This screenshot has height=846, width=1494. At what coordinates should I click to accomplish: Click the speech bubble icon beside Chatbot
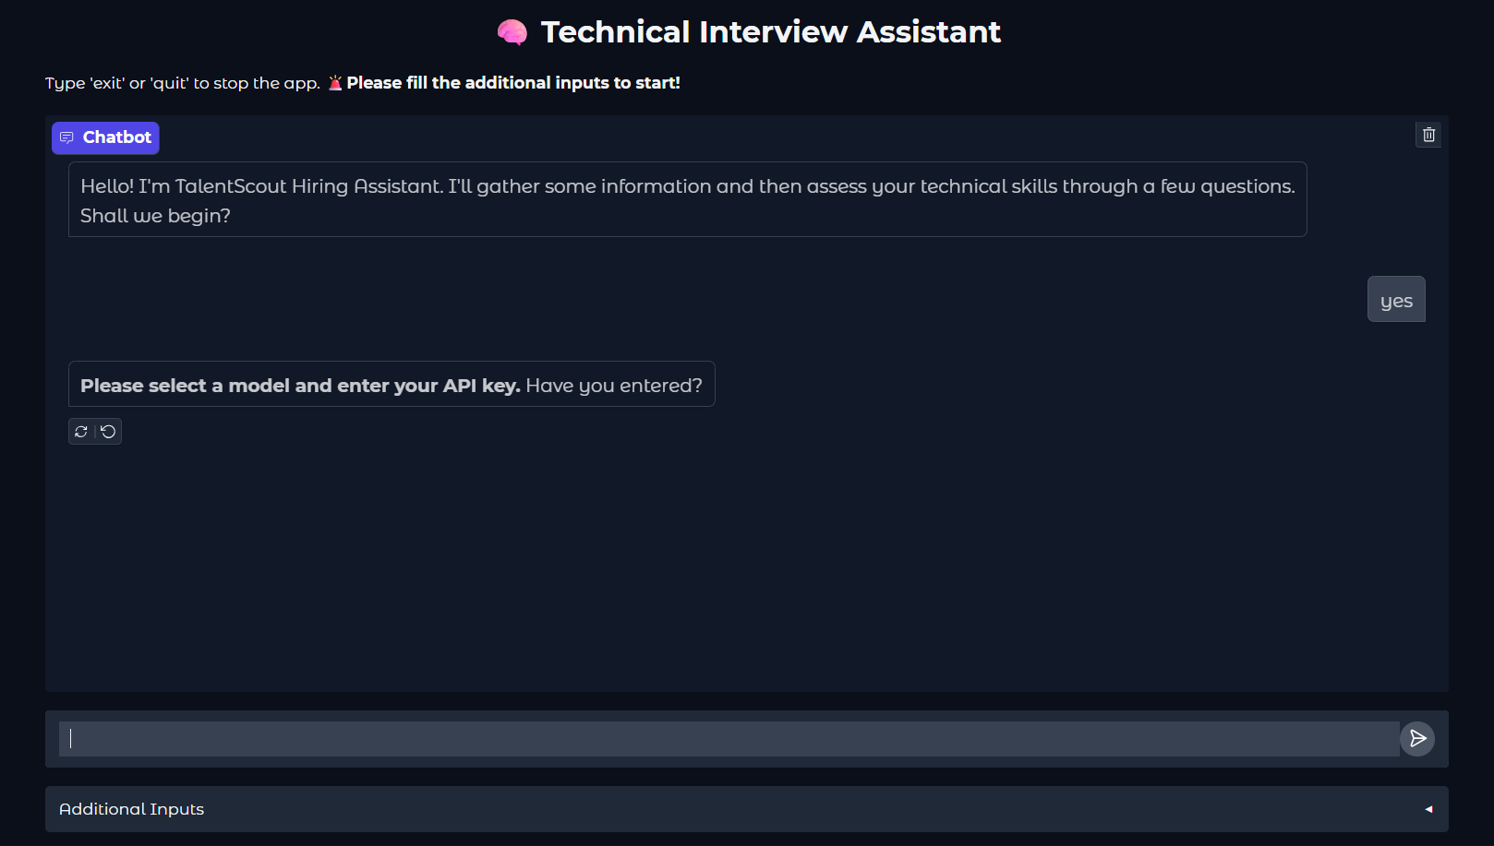(x=66, y=137)
